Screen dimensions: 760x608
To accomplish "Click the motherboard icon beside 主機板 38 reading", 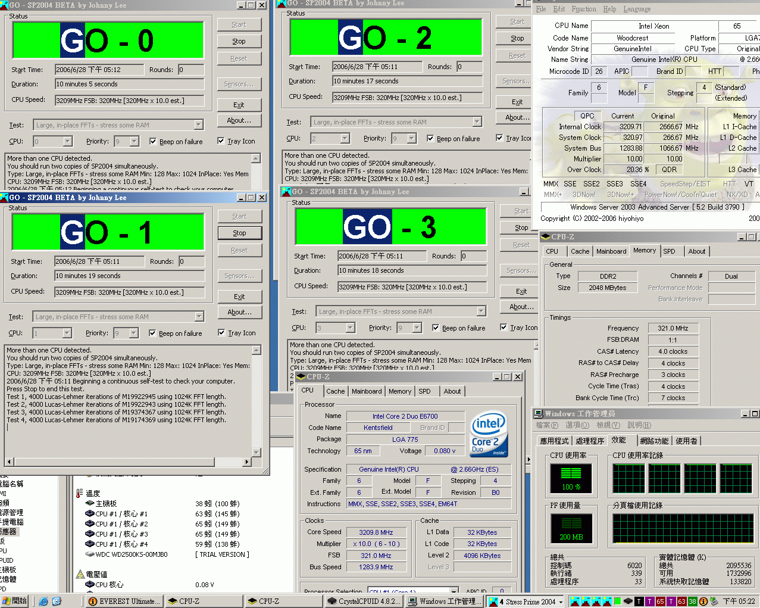I will pos(90,503).
